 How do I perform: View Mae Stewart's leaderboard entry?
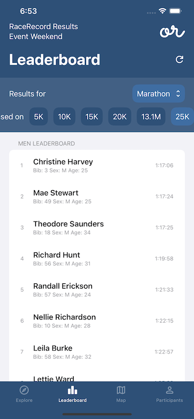coord(97,196)
